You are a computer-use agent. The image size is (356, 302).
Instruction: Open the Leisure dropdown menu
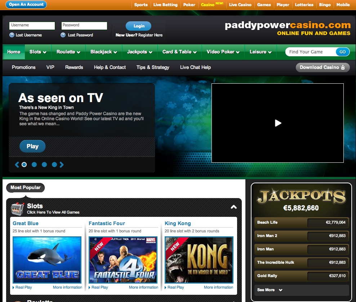261,52
